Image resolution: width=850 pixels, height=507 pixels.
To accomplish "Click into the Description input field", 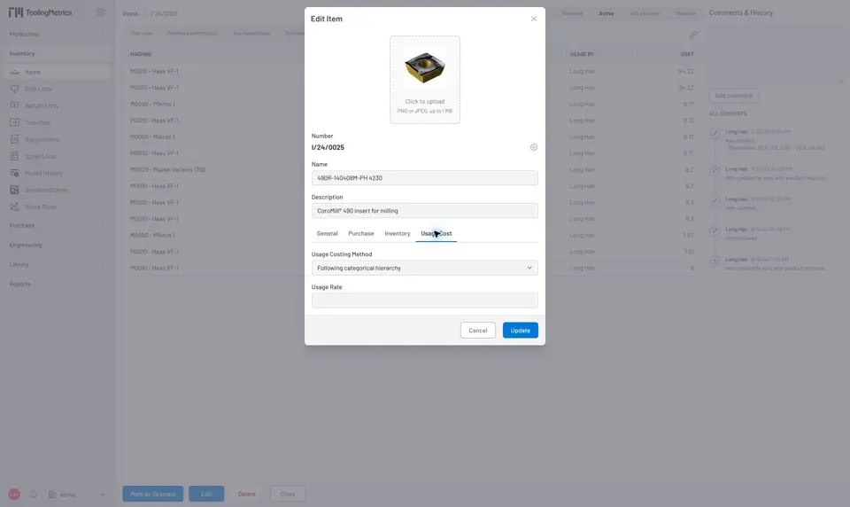I will tap(424, 211).
